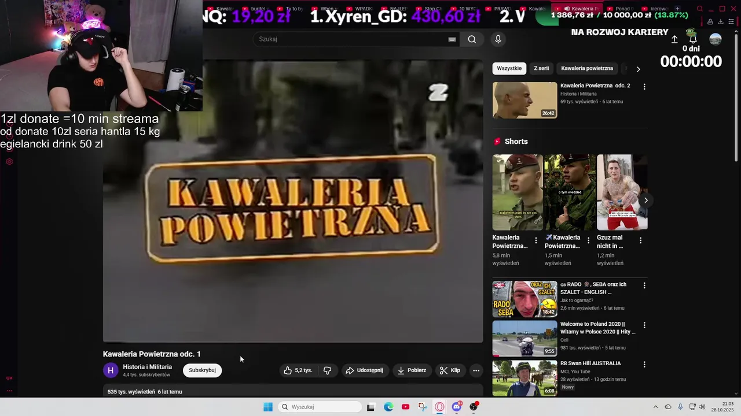Select the Z serii filter chip
Viewport: 741px width, 416px height.
click(x=541, y=68)
